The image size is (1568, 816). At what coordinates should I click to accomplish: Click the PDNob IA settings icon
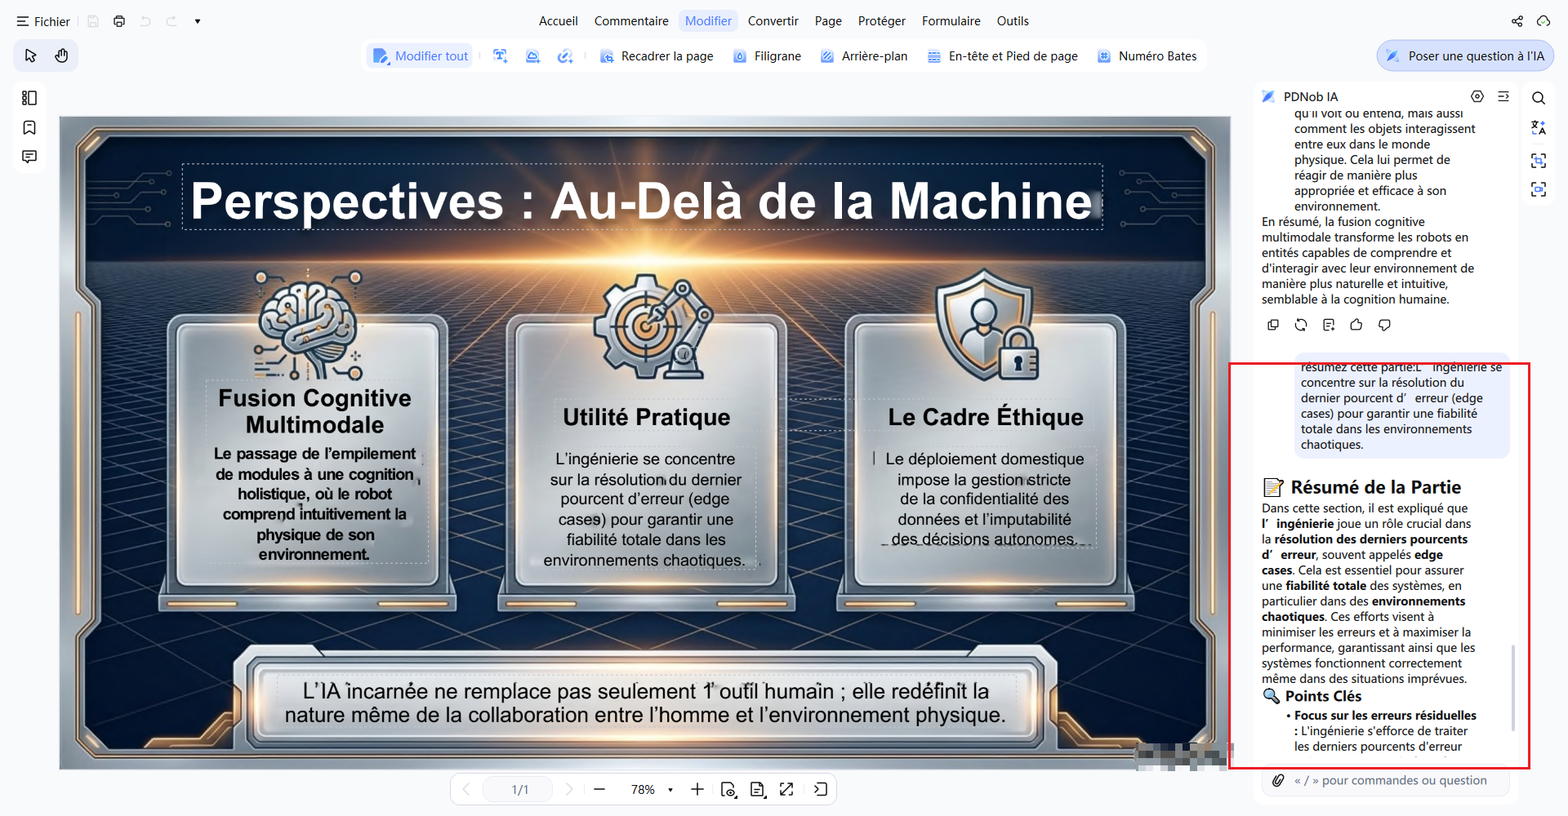click(1477, 96)
